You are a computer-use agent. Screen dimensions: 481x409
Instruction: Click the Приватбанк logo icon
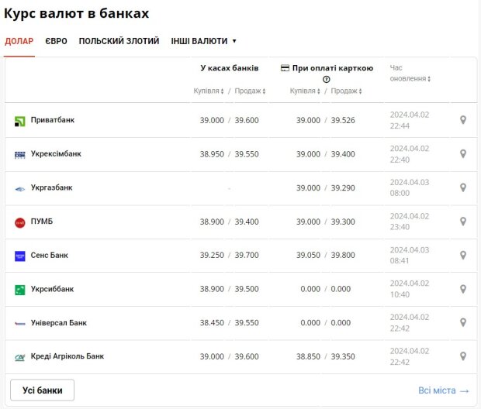click(20, 121)
